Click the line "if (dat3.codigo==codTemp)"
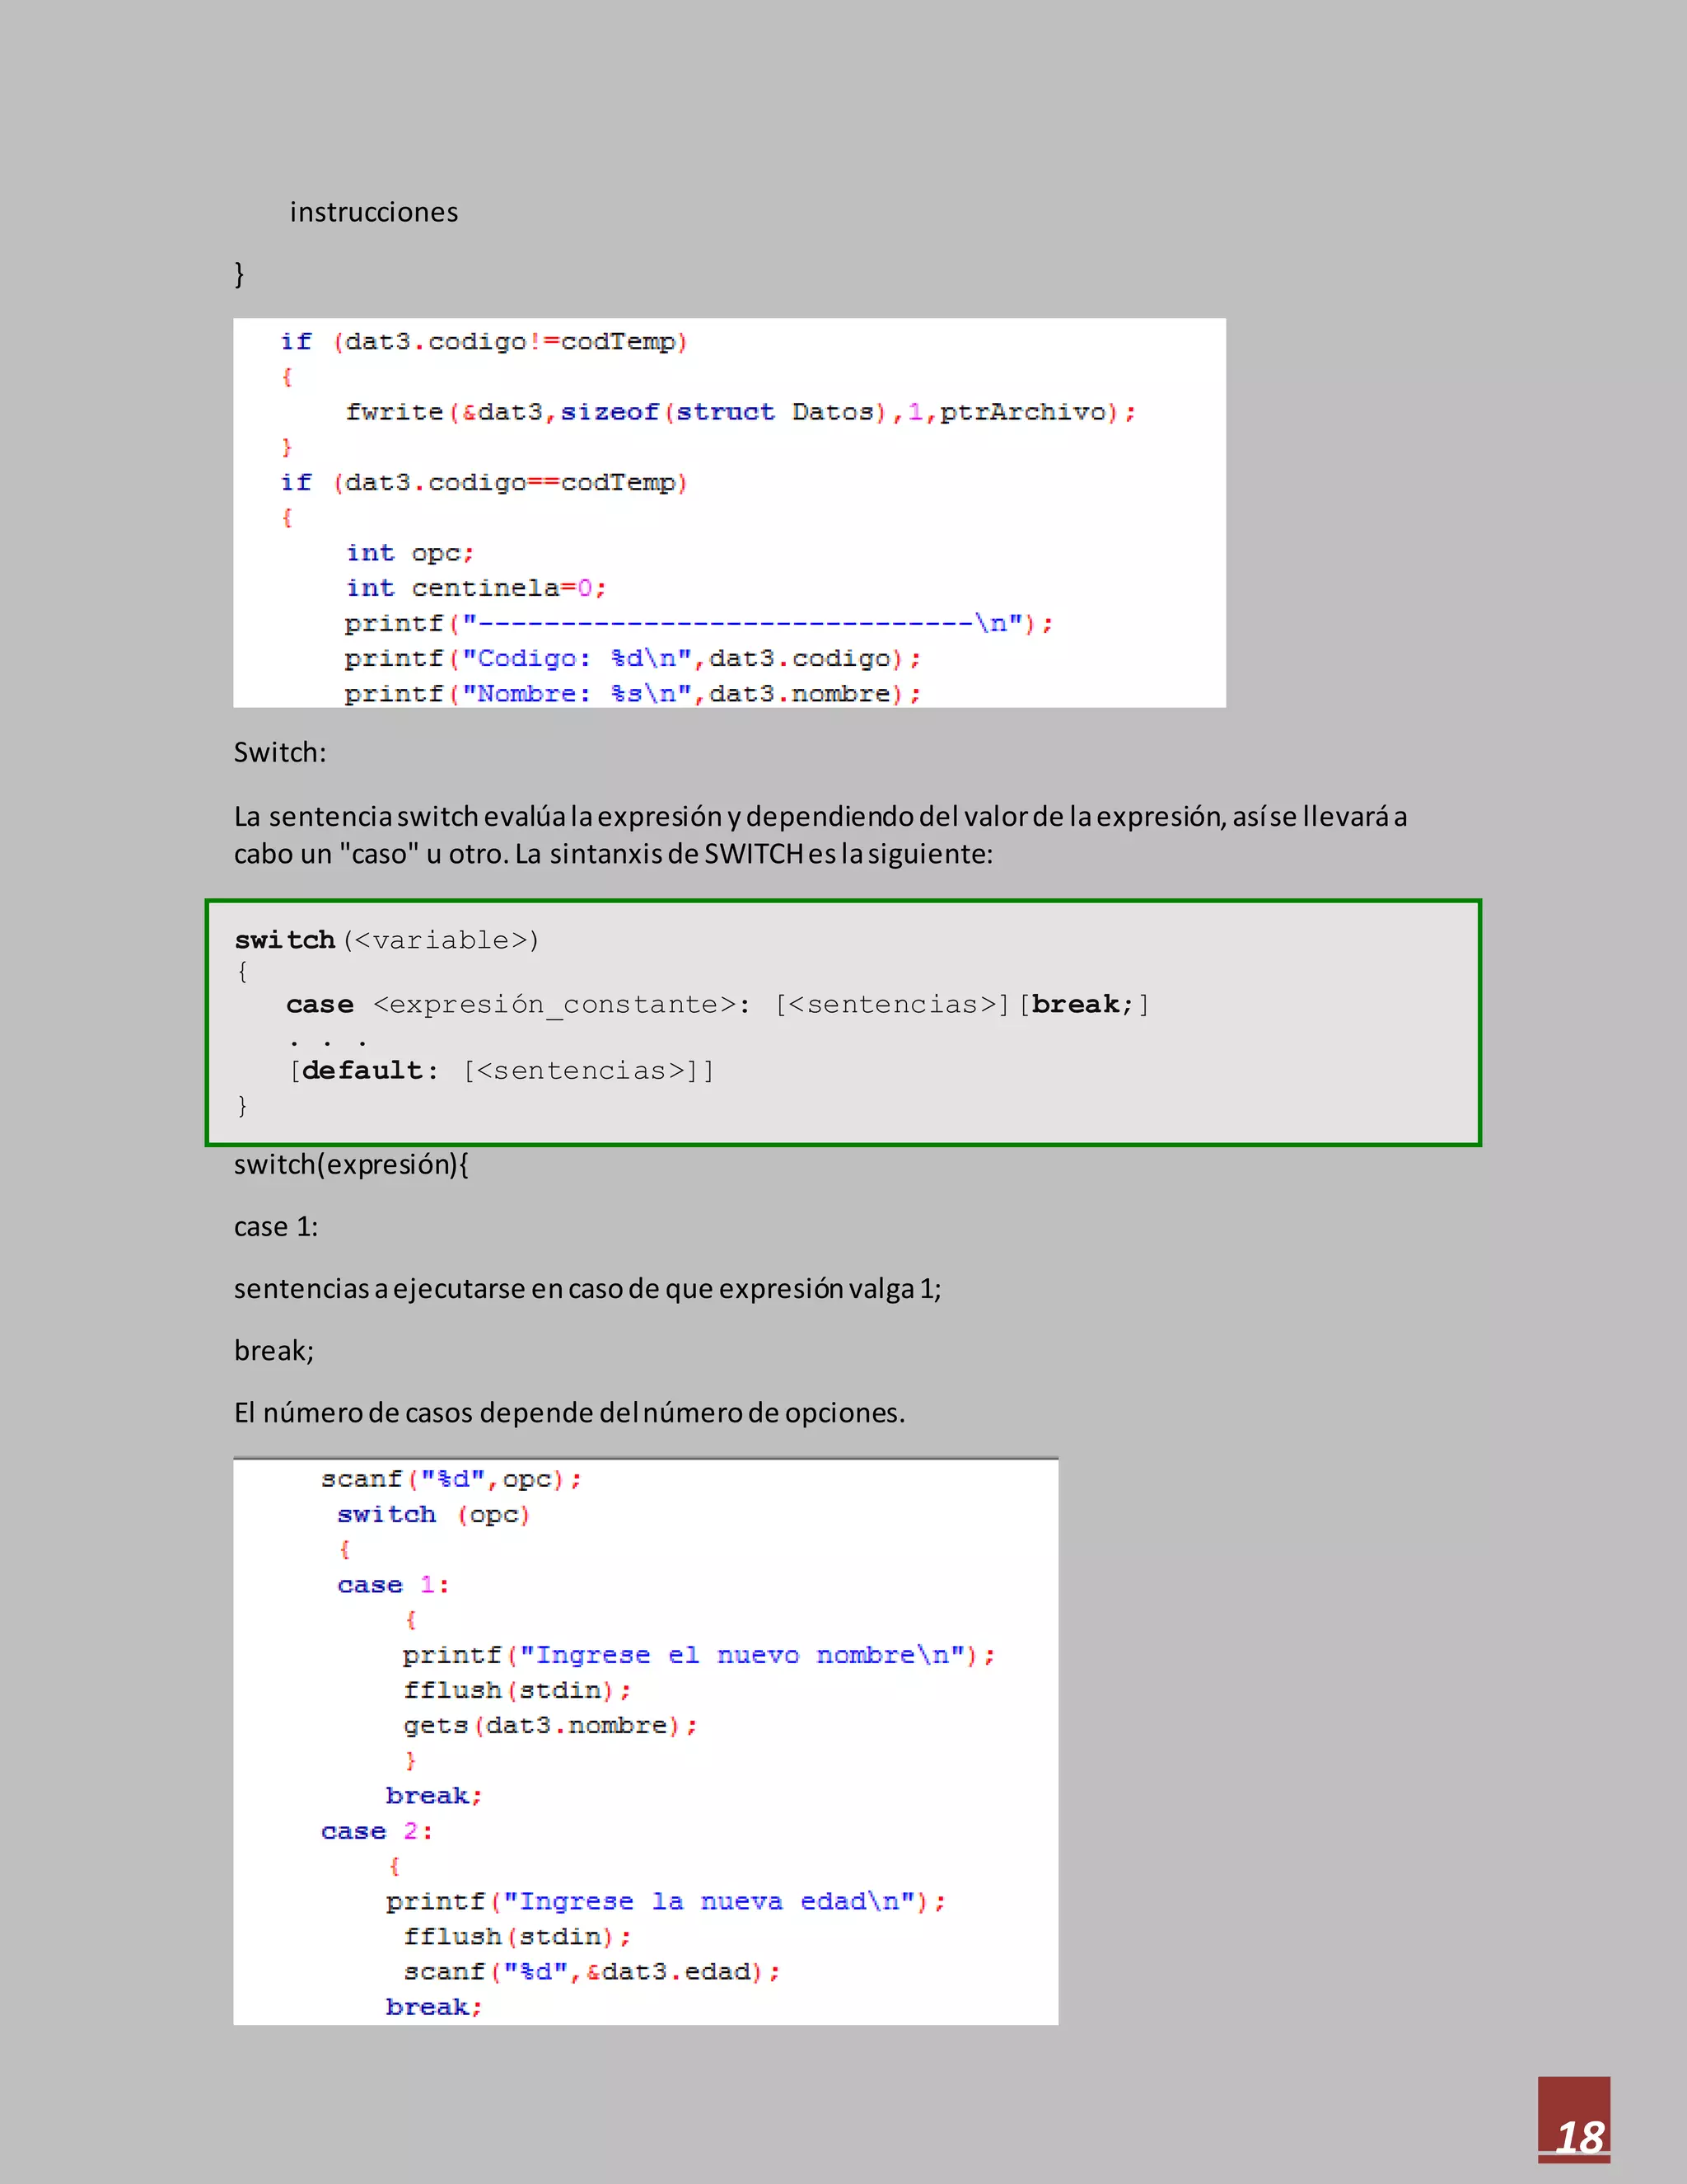This screenshot has height=2184, width=1687. click(x=484, y=483)
